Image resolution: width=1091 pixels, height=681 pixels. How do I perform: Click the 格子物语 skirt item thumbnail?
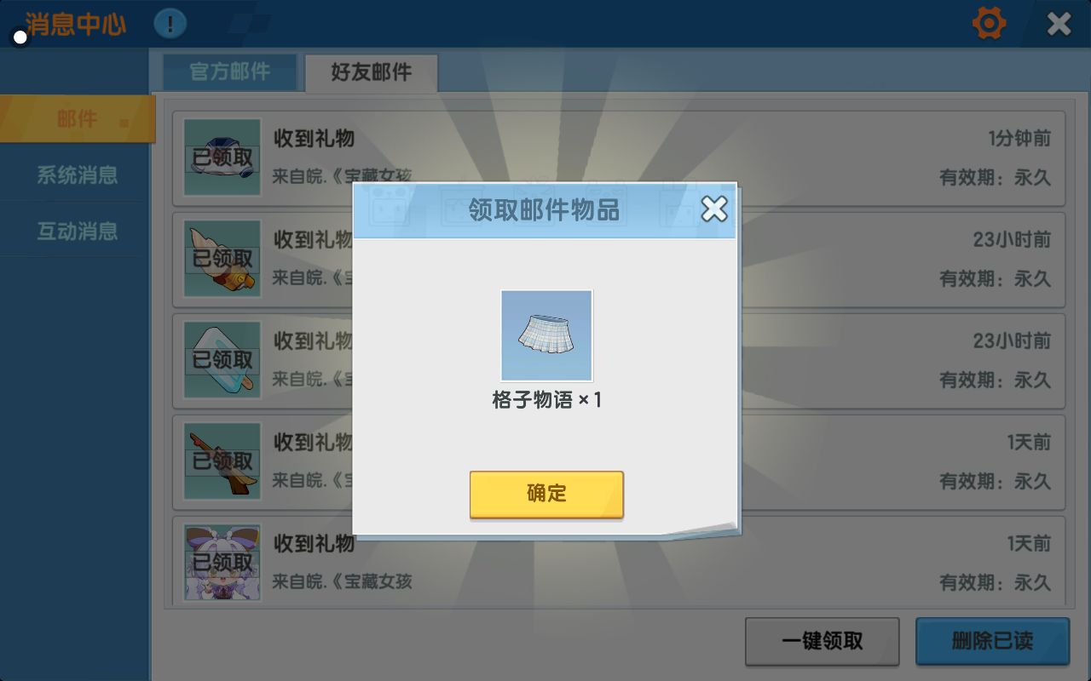[x=546, y=335]
